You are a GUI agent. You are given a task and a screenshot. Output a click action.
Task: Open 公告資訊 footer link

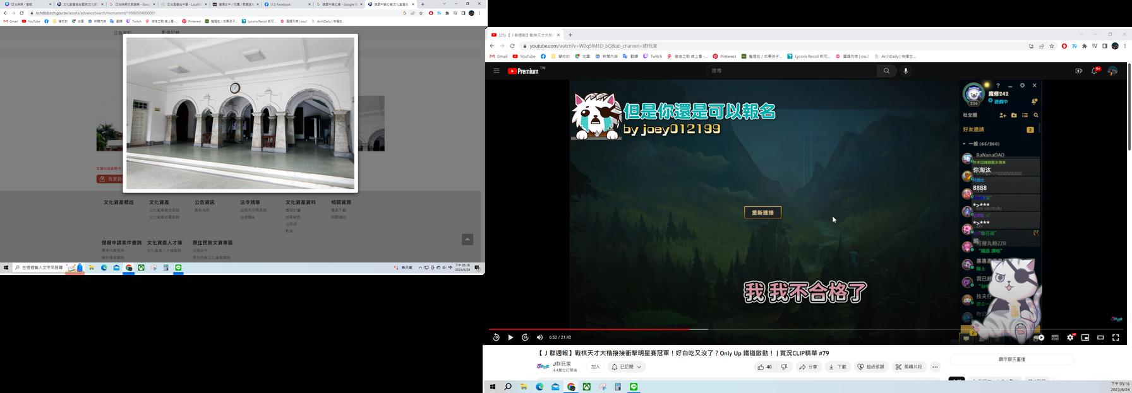205,202
